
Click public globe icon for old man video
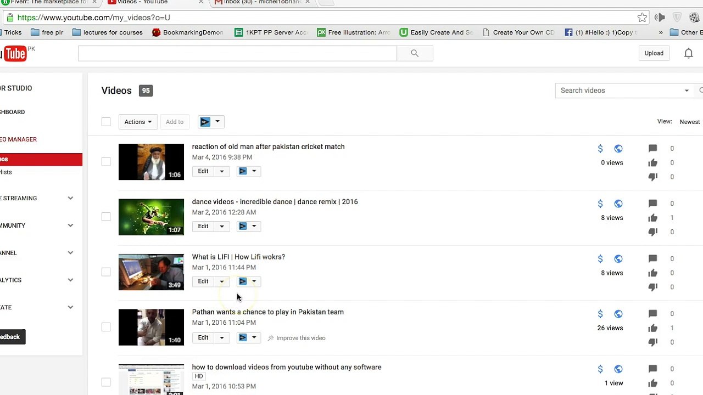pyautogui.click(x=618, y=149)
